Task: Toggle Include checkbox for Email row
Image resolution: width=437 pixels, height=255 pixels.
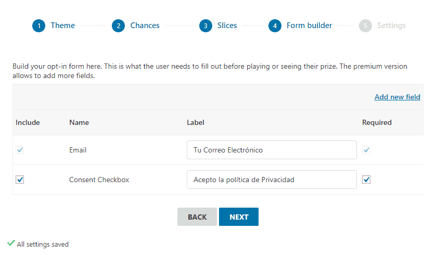Action: (x=20, y=150)
